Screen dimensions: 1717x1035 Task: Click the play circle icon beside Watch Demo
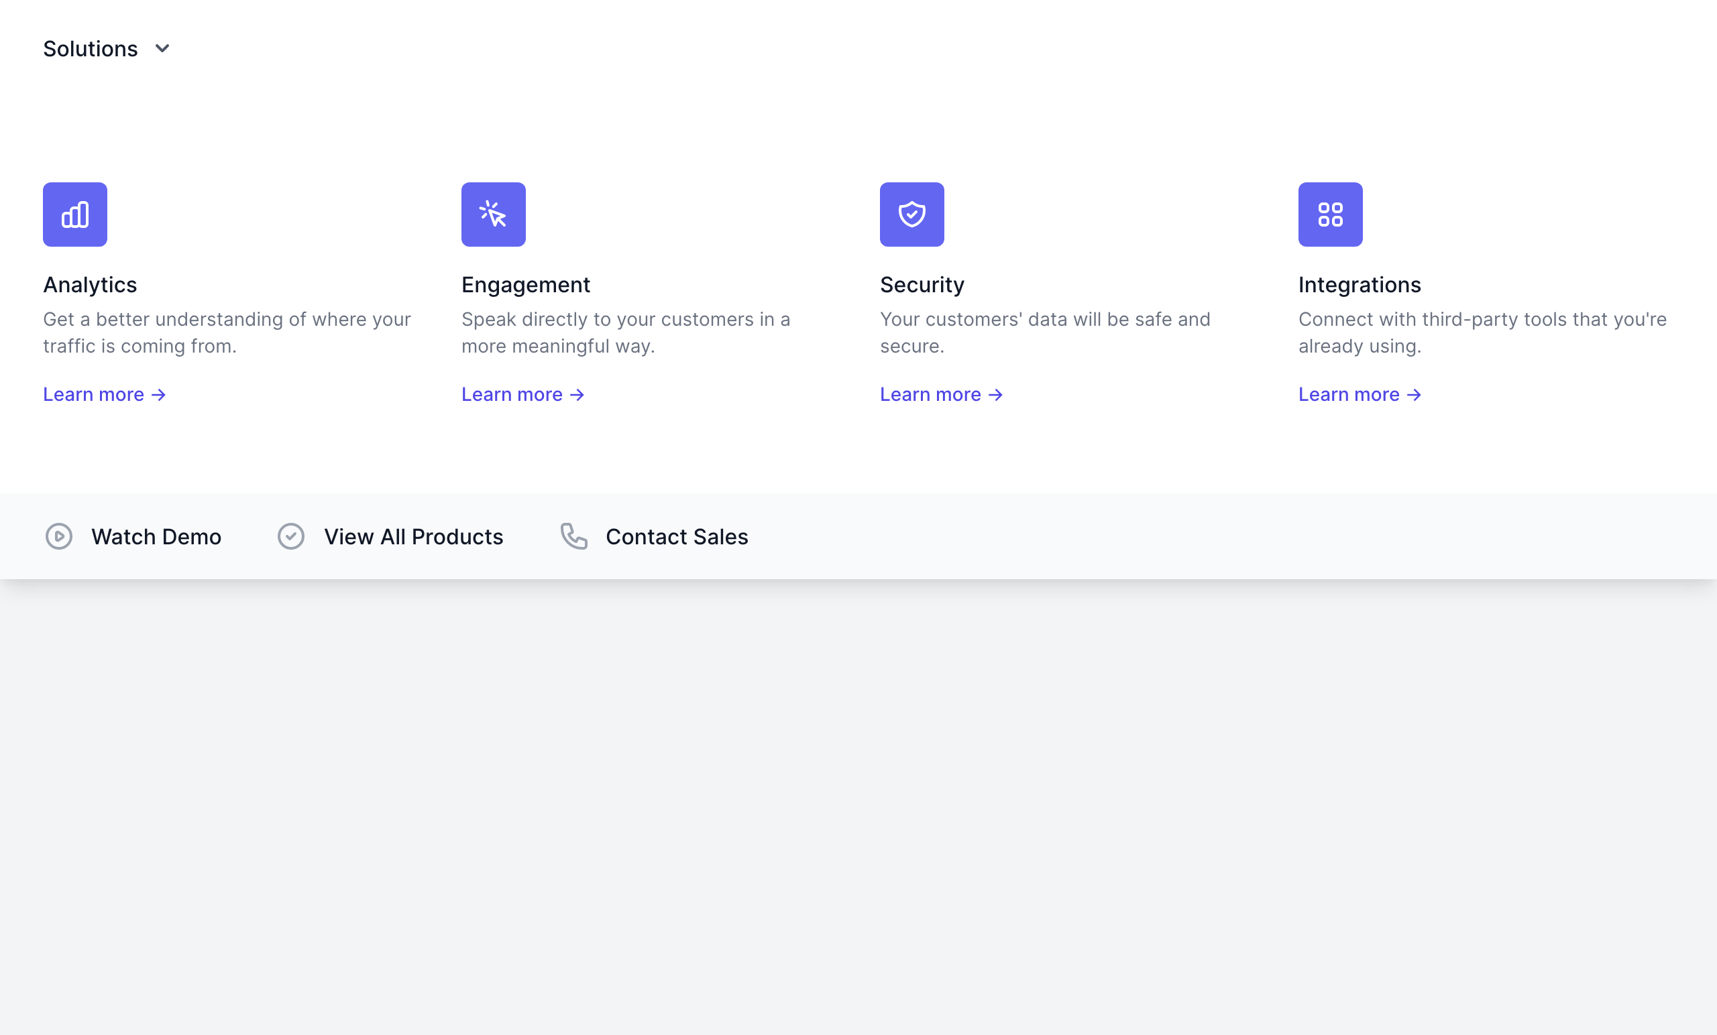point(58,536)
